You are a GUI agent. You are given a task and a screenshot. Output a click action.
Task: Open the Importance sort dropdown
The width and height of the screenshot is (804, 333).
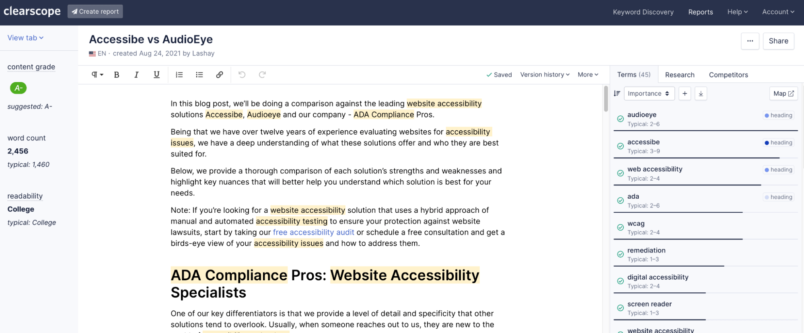649,94
